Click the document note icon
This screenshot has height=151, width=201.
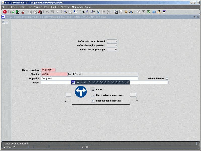coord(121,12)
